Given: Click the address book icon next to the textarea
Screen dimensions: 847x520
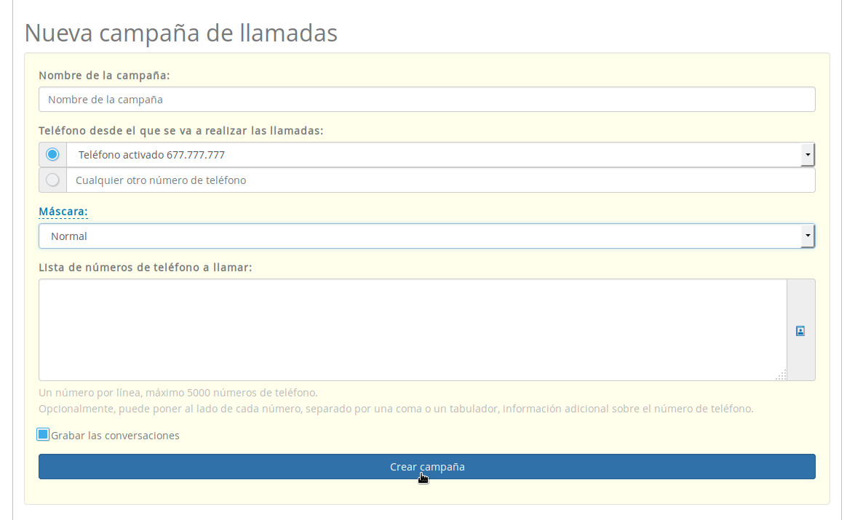Looking at the screenshot, I should pos(800,330).
